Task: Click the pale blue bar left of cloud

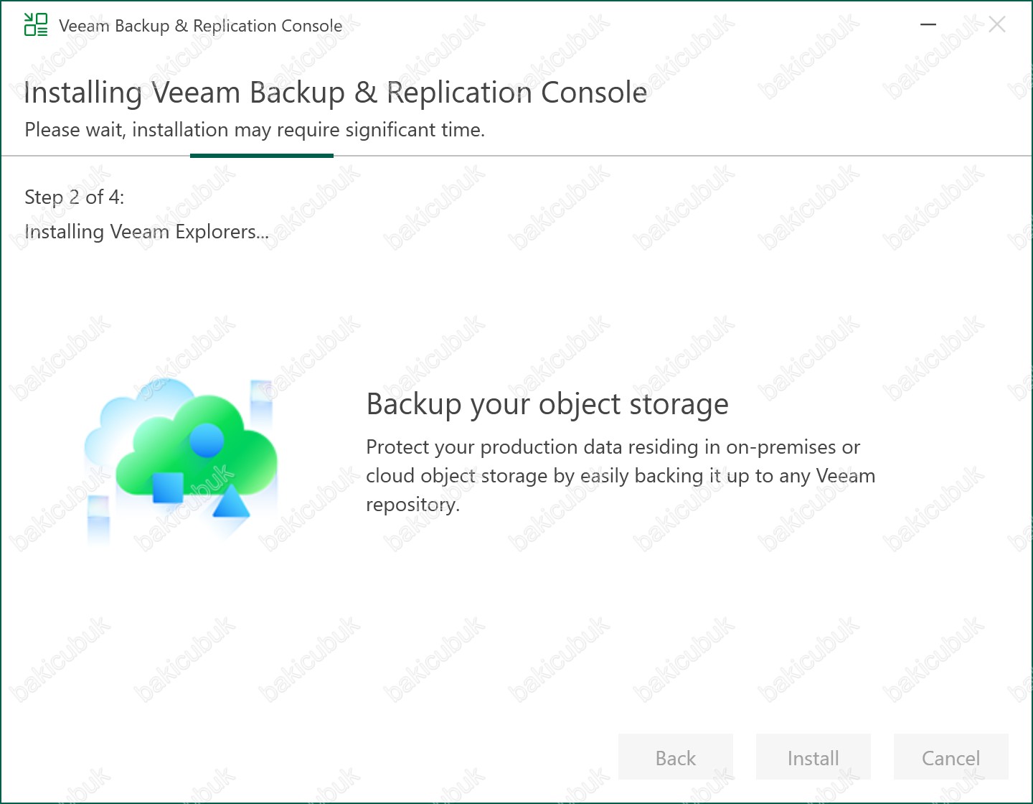Action: tap(98, 518)
